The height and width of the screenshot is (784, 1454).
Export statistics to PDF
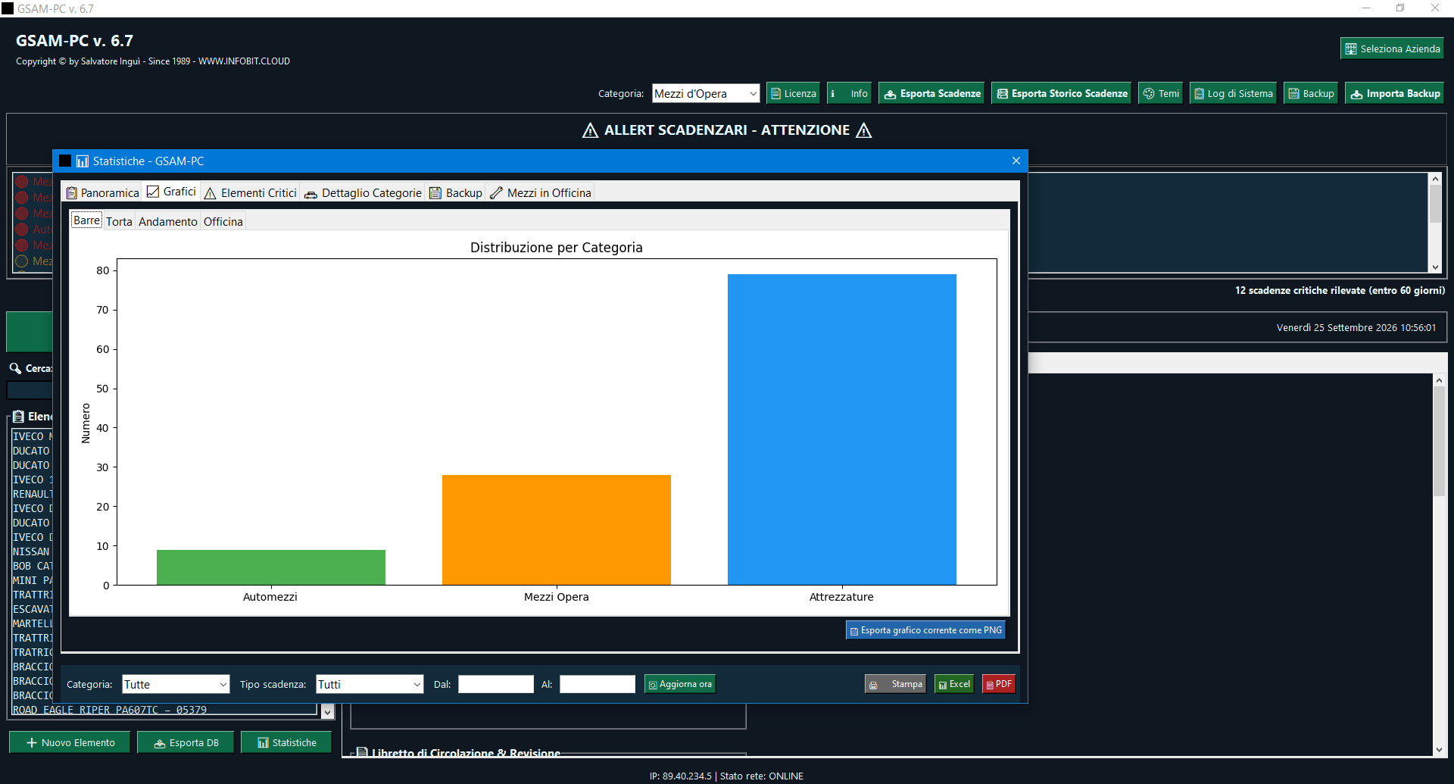[x=999, y=684]
